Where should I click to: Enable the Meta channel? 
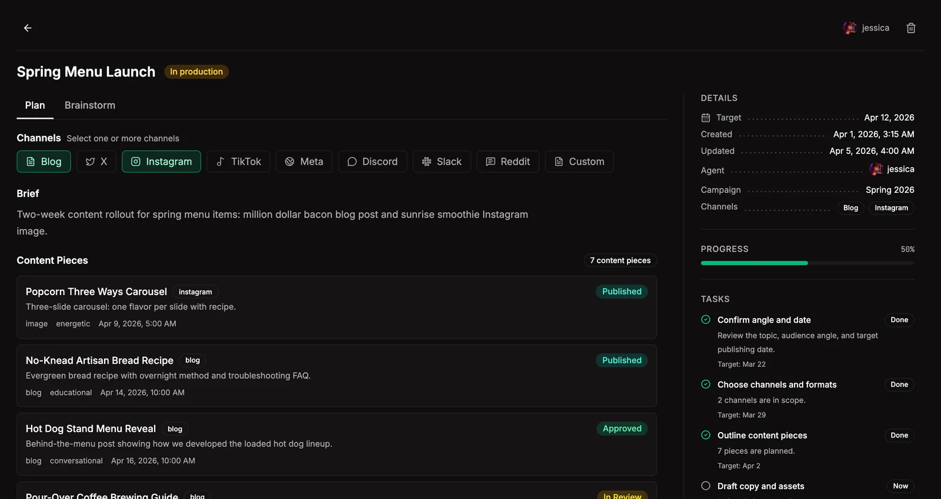(304, 162)
